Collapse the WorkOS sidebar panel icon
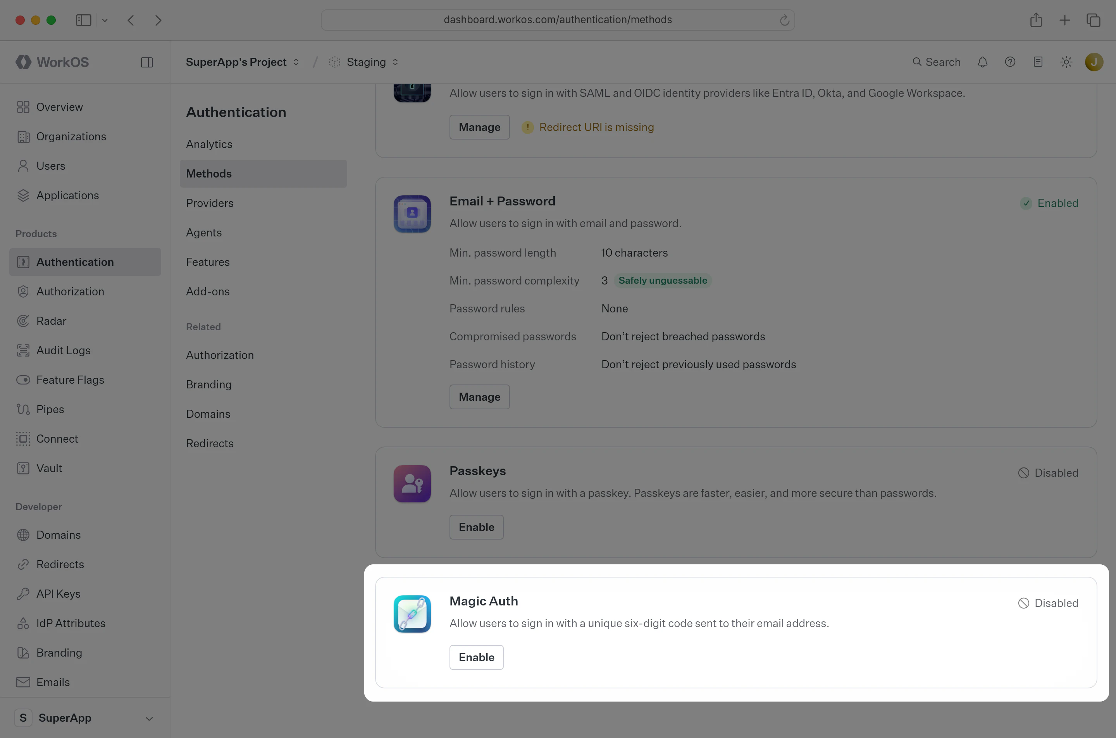Image resolution: width=1116 pixels, height=738 pixels. [147, 62]
